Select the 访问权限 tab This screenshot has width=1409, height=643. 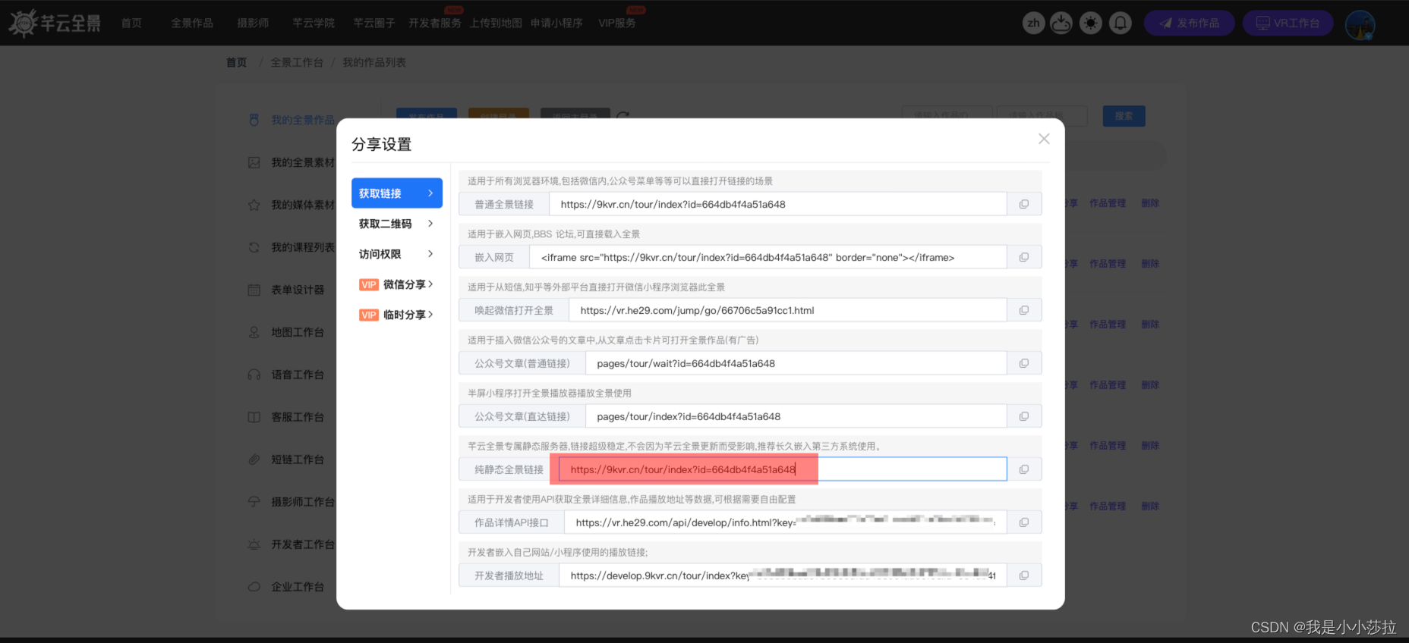(397, 254)
